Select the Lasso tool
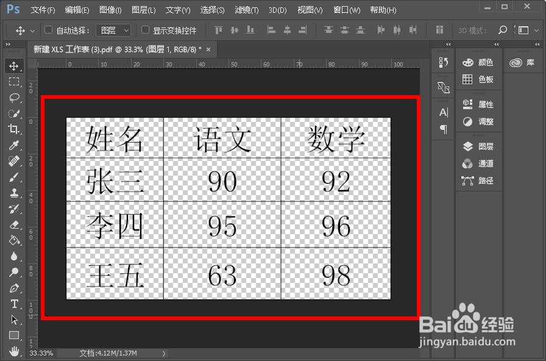This screenshot has height=361, width=546. (x=15, y=98)
